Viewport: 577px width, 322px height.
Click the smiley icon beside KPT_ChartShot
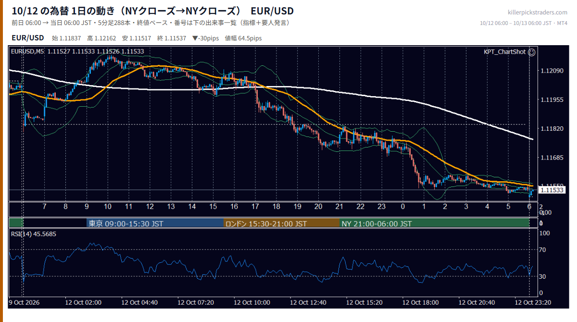coord(531,51)
